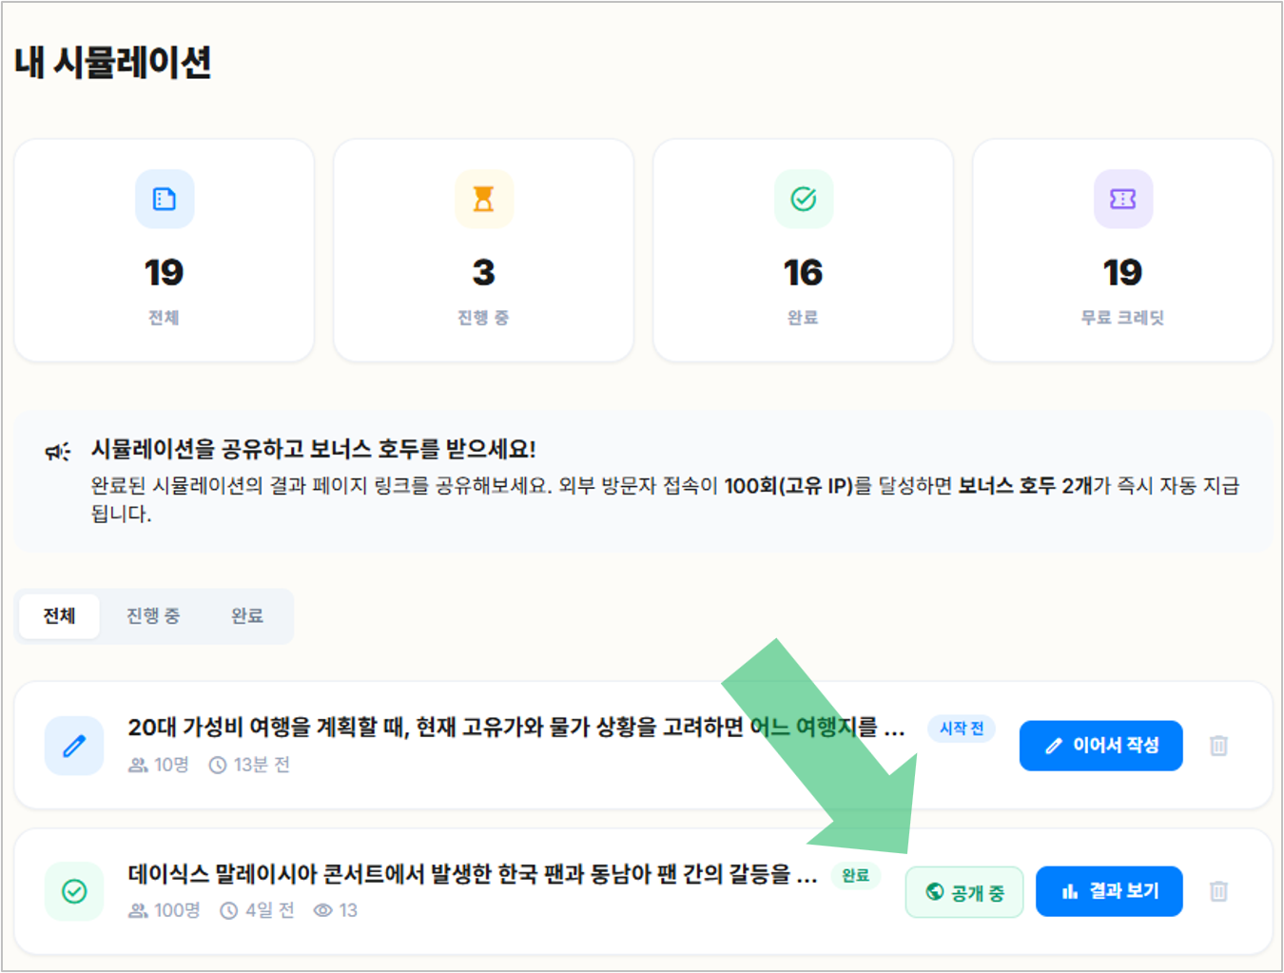Click the 100명 participant count text
The width and height of the screenshot is (1284, 973).
[178, 910]
